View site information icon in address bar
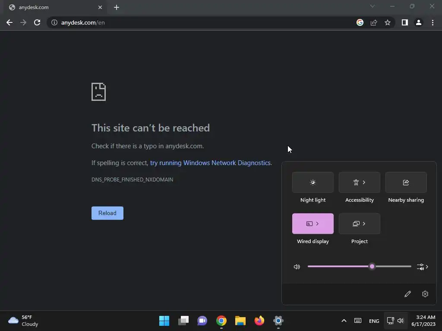This screenshot has width=442, height=331. click(x=54, y=22)
